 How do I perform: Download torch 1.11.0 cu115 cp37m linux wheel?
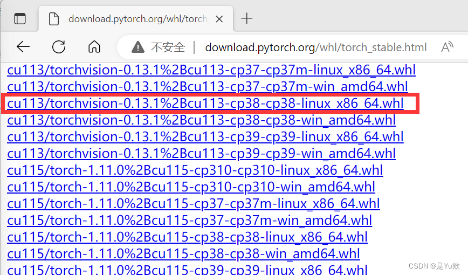pyautogui.click(x=194, y=204)
